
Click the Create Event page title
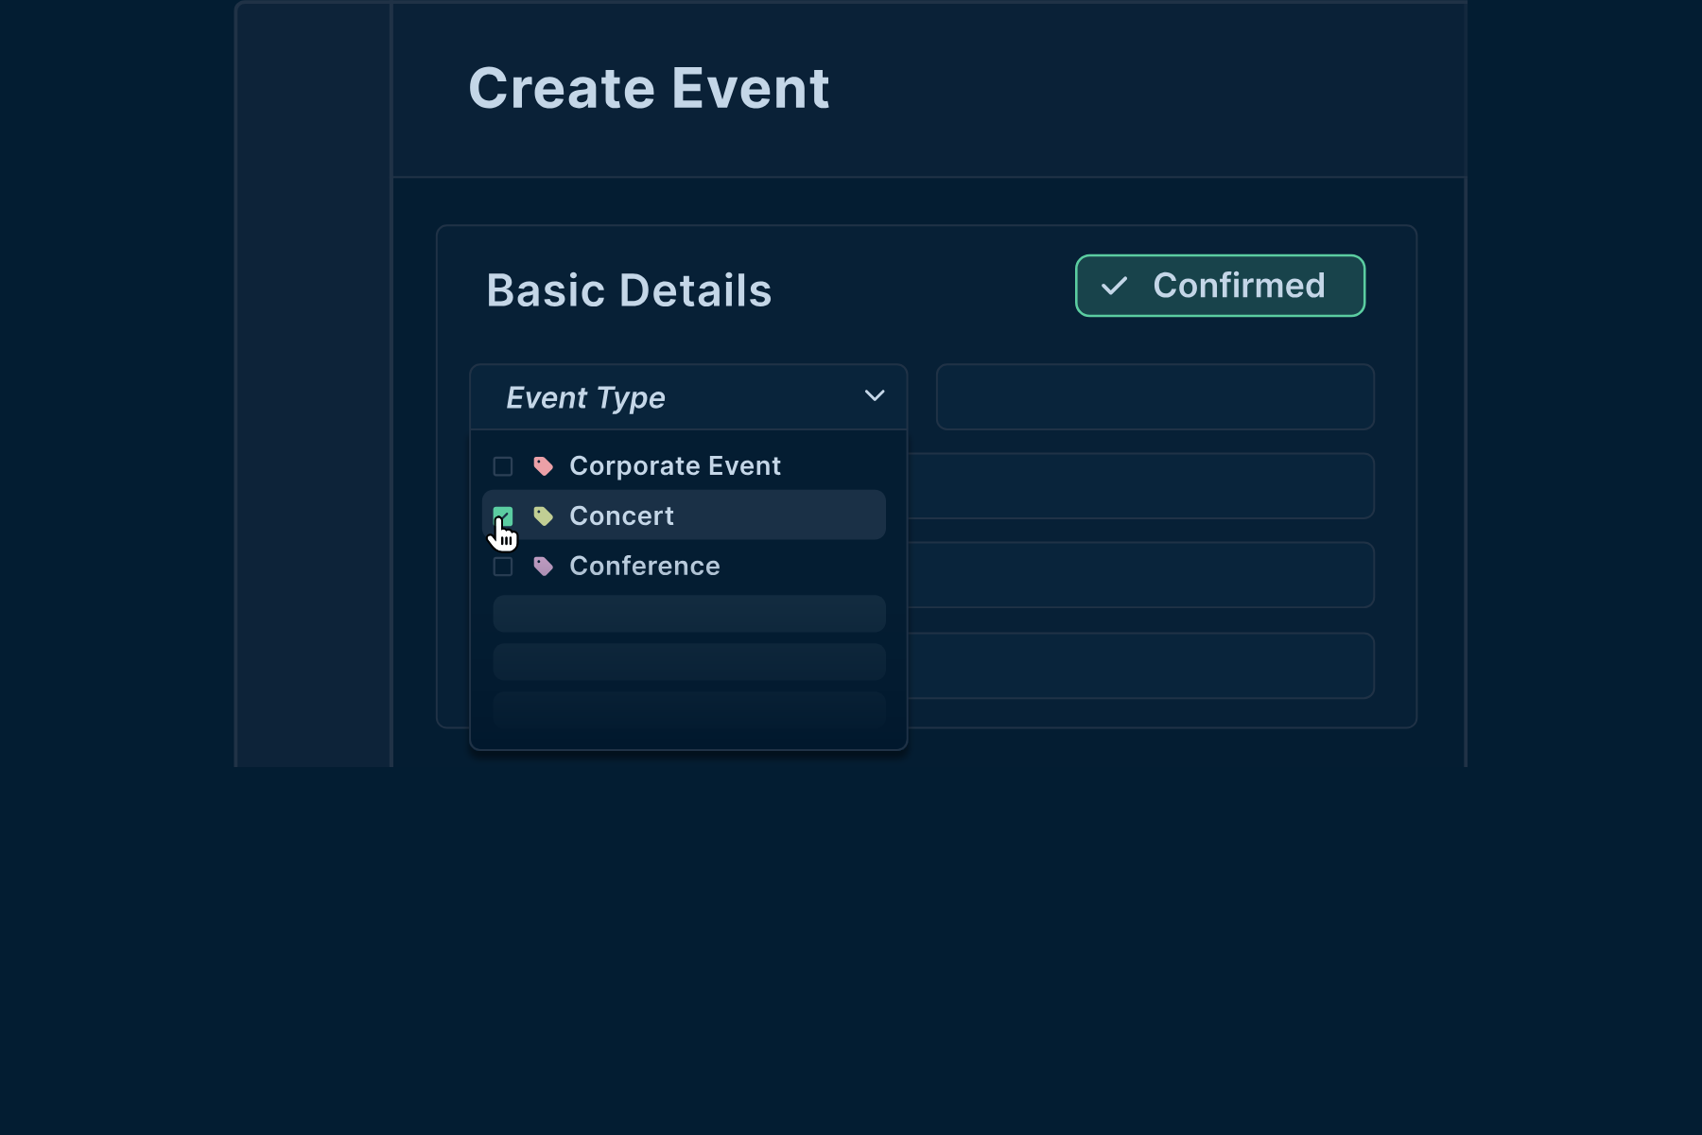point(649,89)
